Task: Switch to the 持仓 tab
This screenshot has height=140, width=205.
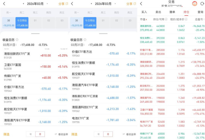Action: tap(186, 12)
